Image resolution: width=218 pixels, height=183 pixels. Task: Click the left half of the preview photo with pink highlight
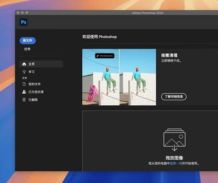coord(101,77)
